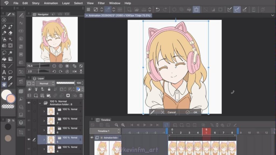This screenshot has width=276, height=155.
Task: Confirm transformation with OK button
Action: tap(192, 112)
